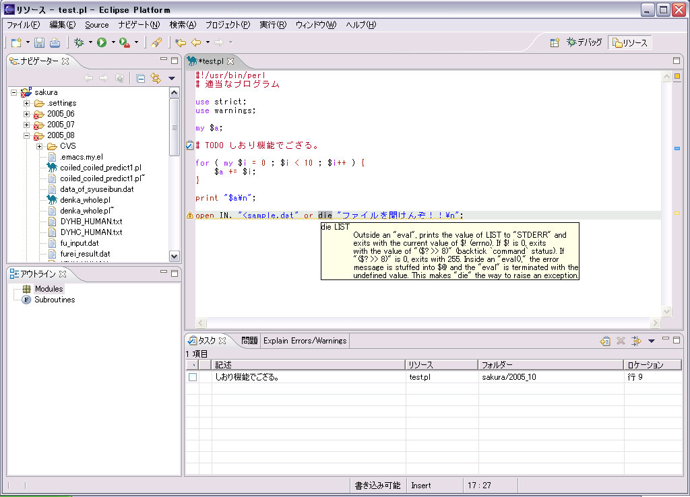Image resolution: width=690 pixels, height=497 pixels.
Task: Expand the 2005_07 folder
Action: click(27, 125)
